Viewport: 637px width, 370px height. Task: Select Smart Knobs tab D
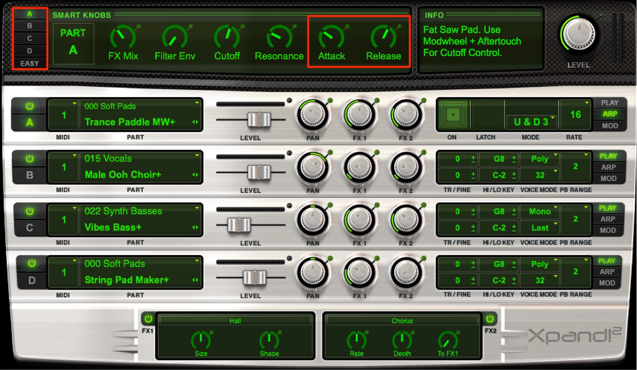[30, 51]
